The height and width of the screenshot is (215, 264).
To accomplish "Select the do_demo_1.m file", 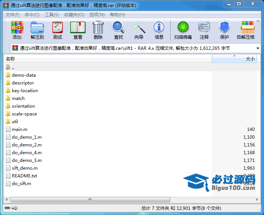I will (x=27, y=137).
